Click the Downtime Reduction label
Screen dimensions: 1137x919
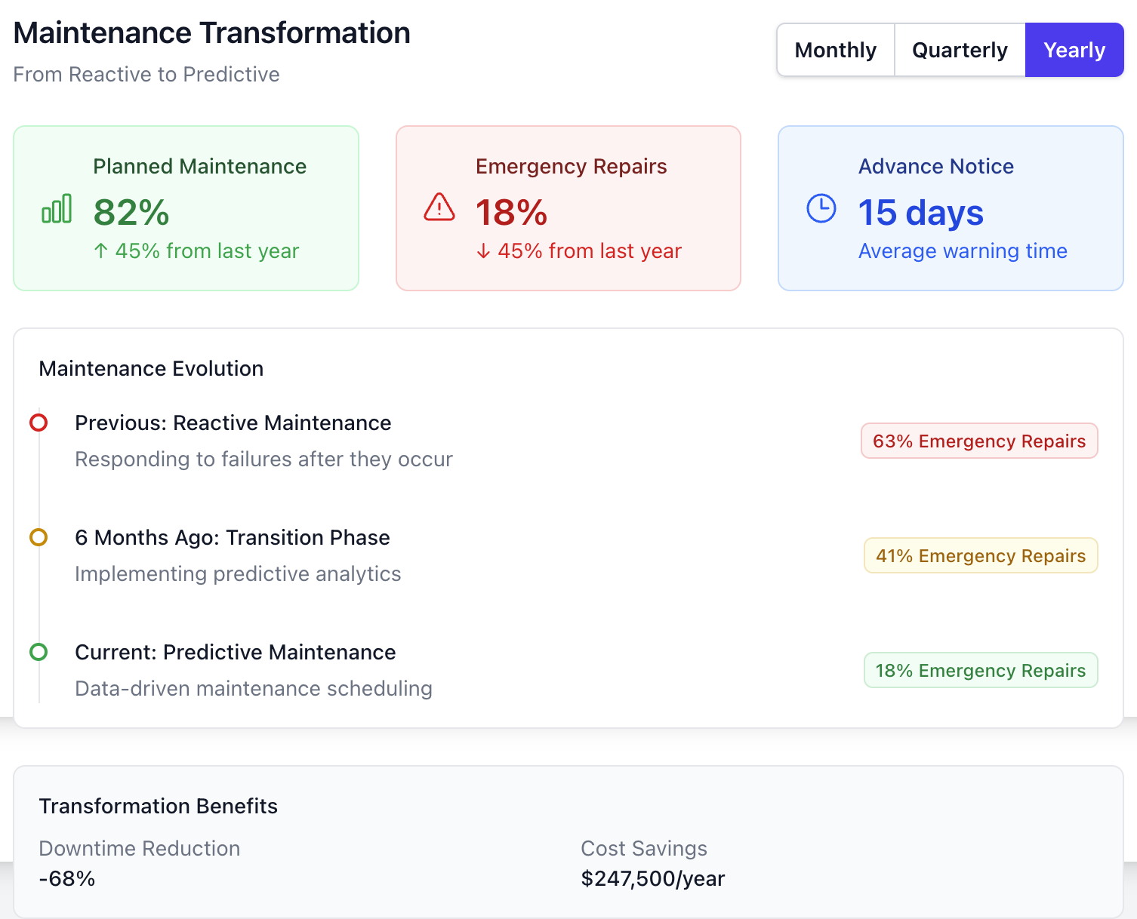[x=140, y=848]
